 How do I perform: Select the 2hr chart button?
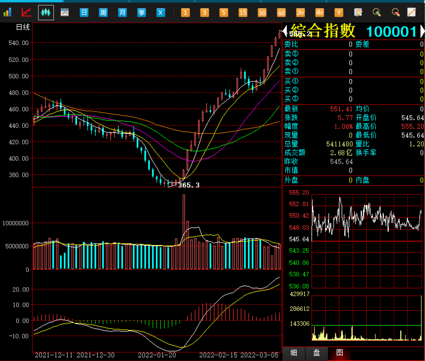click(x=301, y=13)
